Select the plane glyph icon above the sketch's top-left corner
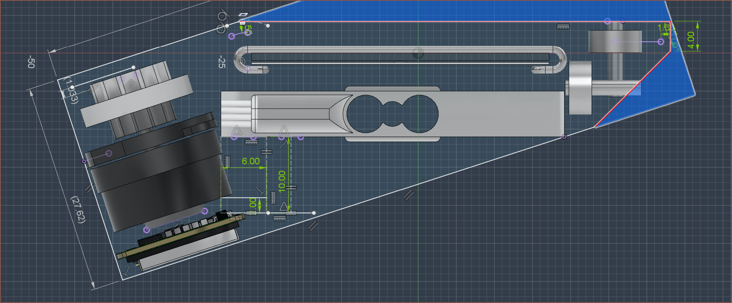The height and width of the screenshot is (303, 732). [243, 15]
